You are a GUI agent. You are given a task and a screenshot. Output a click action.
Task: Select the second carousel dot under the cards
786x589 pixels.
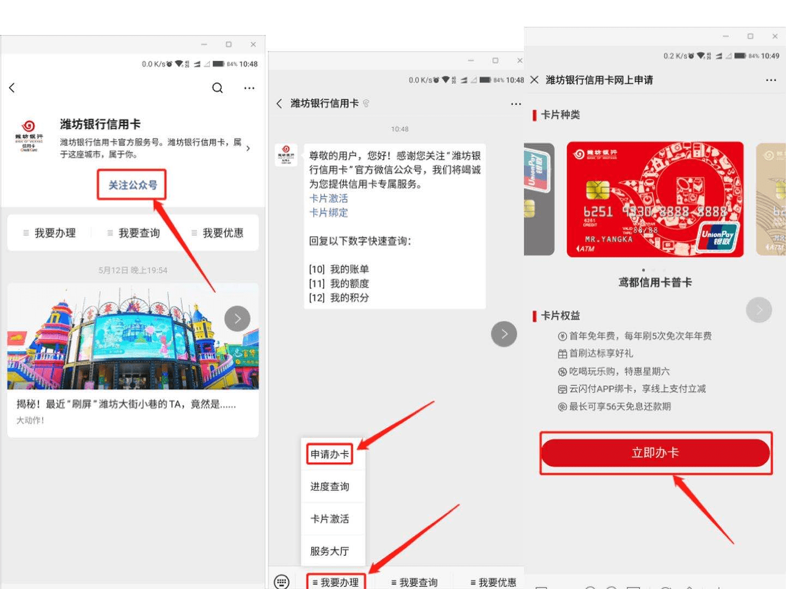[x=654, y=269]
